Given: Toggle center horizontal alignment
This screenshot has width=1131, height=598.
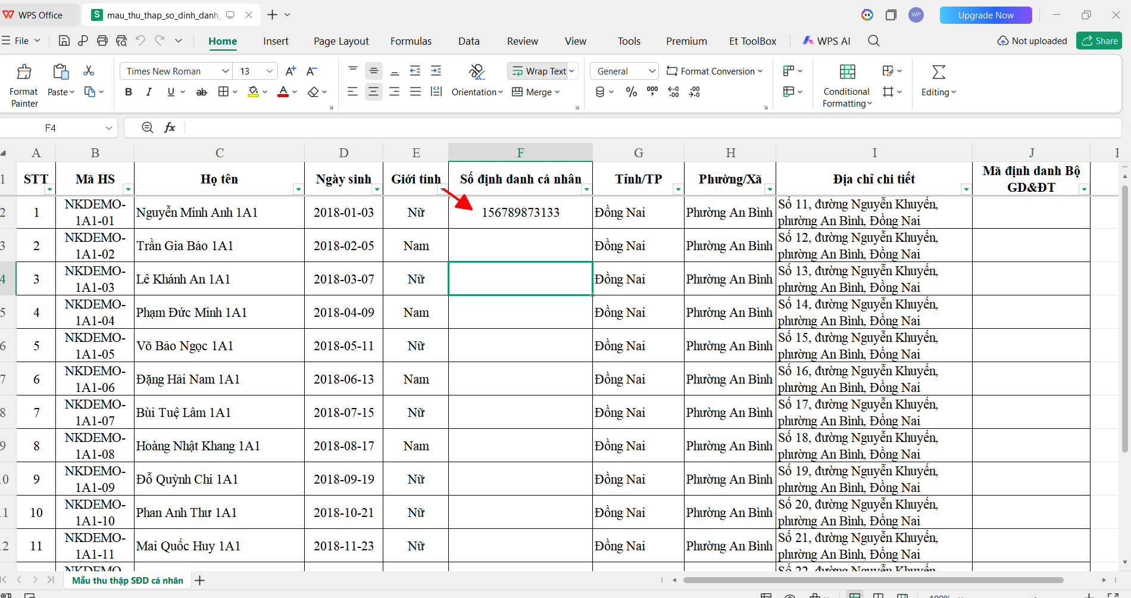Looking at the screenshot, I should pyautogui.click(x=373, y=92).
